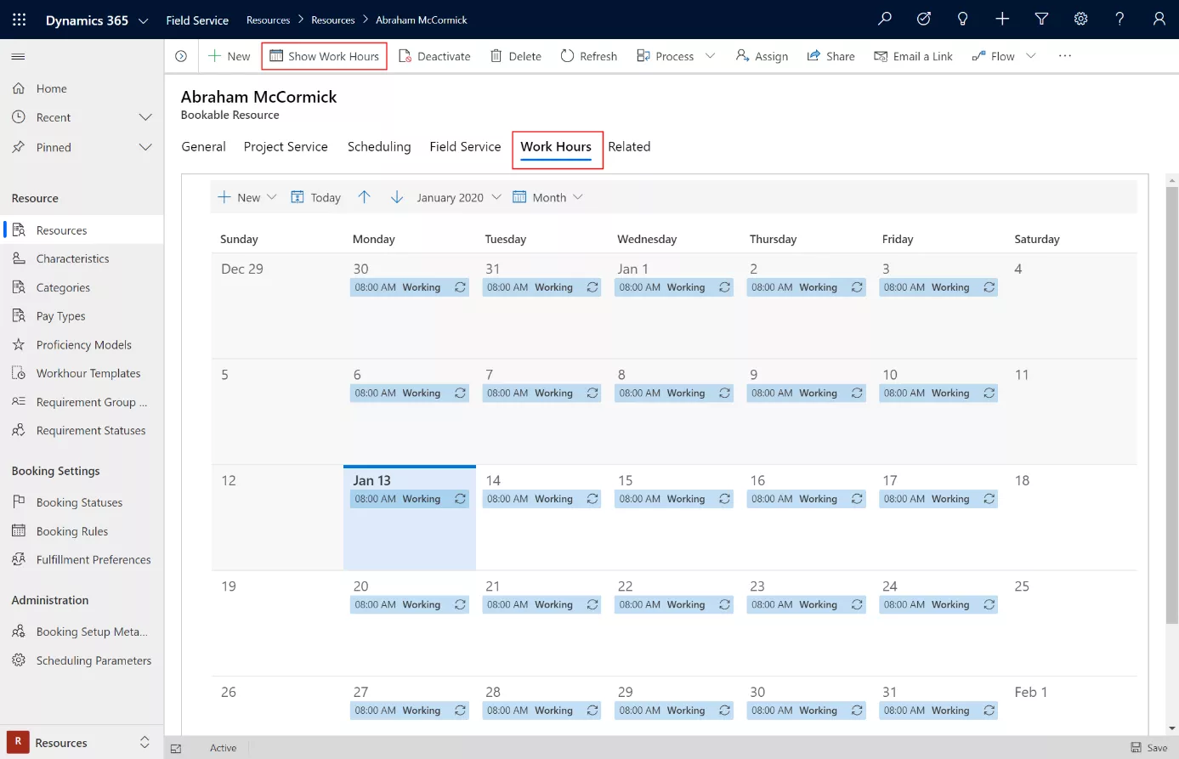Open the settings gear icon
The image size is (1179, 759).
(x=1080, y=20)
